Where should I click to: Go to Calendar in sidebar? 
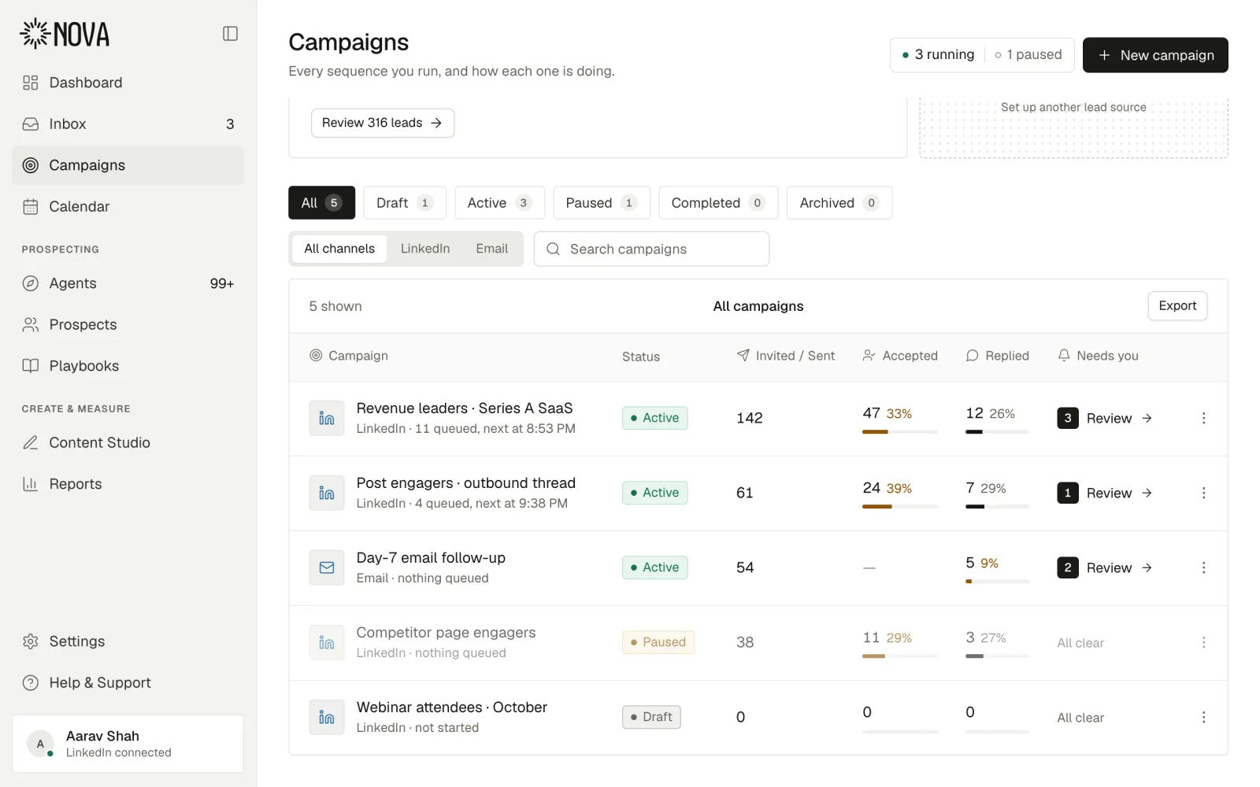[x=128, y=206]
